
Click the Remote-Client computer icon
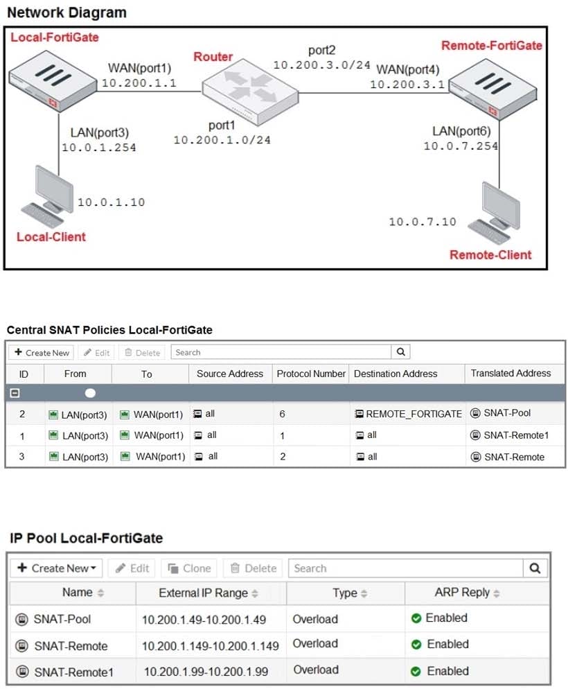(494, 212)
